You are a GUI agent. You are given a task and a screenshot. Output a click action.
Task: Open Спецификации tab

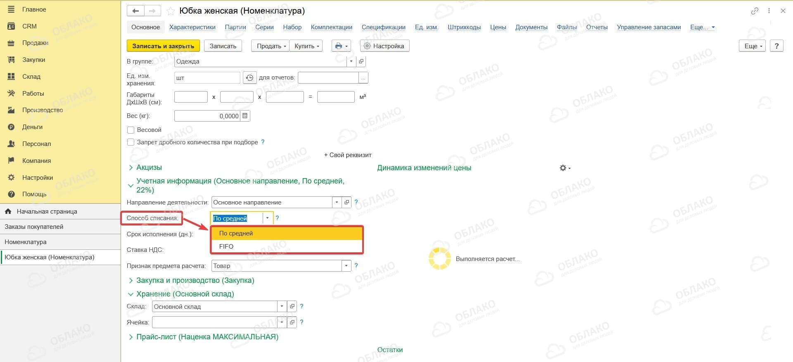pos(384,27)
